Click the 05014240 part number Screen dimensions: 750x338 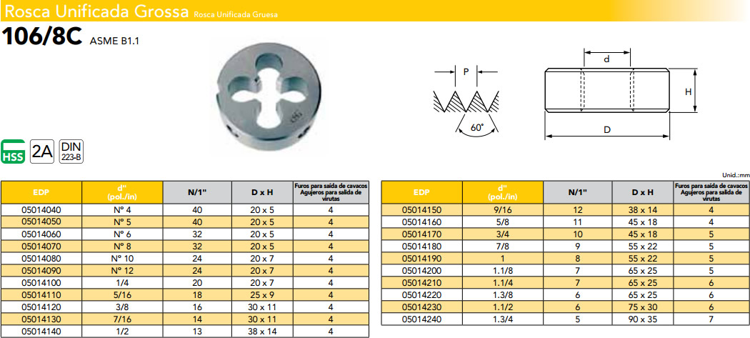(422, 318)
